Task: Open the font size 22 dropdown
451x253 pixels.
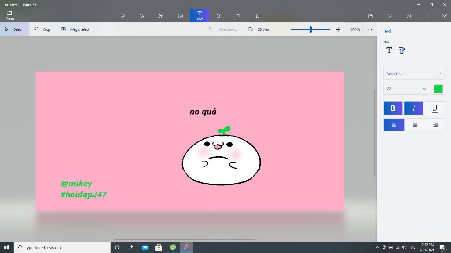Action: point(405,89)
